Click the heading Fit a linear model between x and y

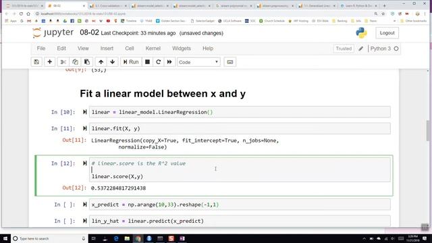(x=163, y=94)
